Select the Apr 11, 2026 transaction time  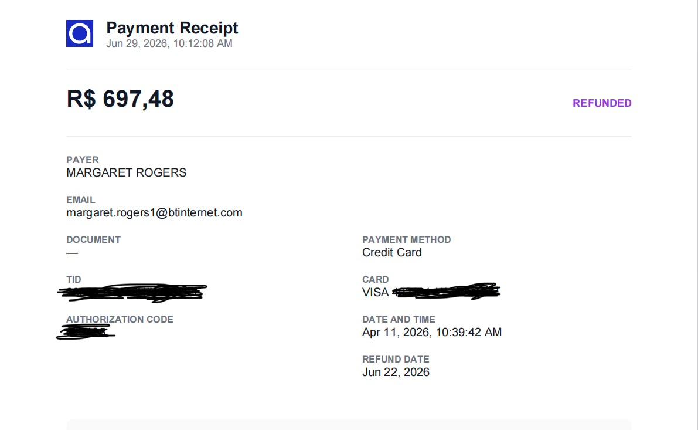[432, 333]
